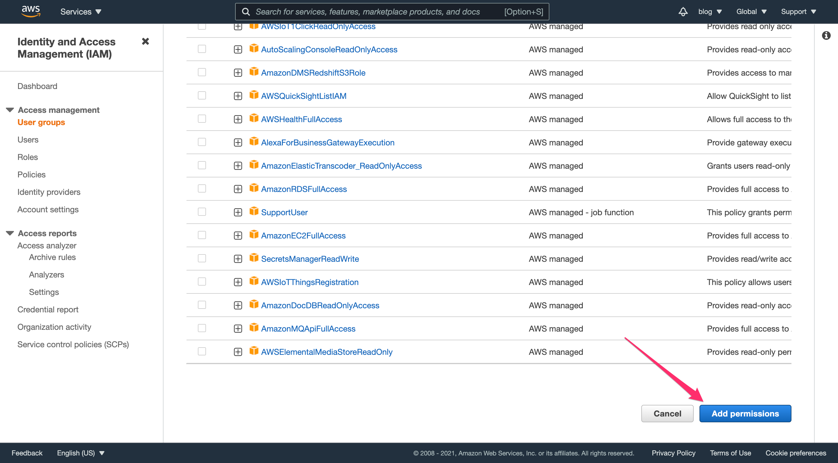Open the AmazonRDSFullAccess policy link
Image resolution: width=838 pixels, height=463 pixels.
tap(304, 189)
